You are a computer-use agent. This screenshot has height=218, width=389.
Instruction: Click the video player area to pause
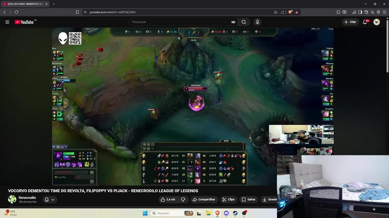click(x=193, y=106)
